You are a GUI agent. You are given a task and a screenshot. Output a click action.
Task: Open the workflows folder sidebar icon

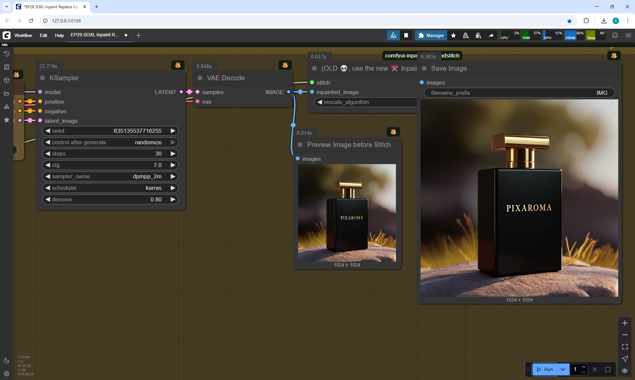coord(6,93)
